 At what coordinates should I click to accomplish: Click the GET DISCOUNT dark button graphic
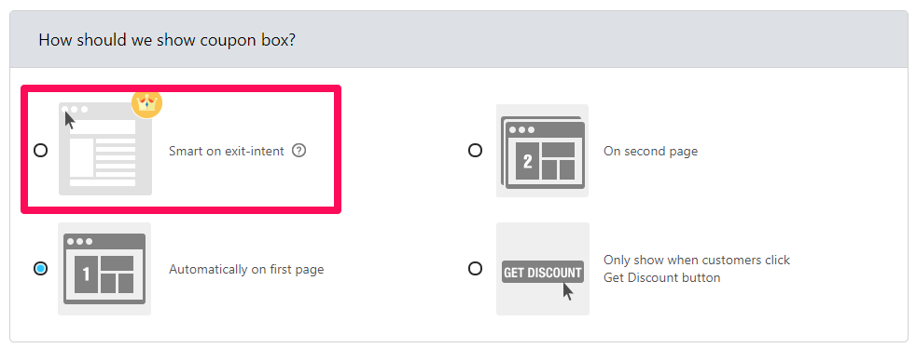543,272
